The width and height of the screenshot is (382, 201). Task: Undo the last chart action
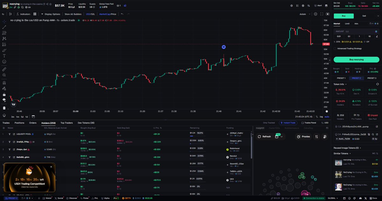[122, 14]
